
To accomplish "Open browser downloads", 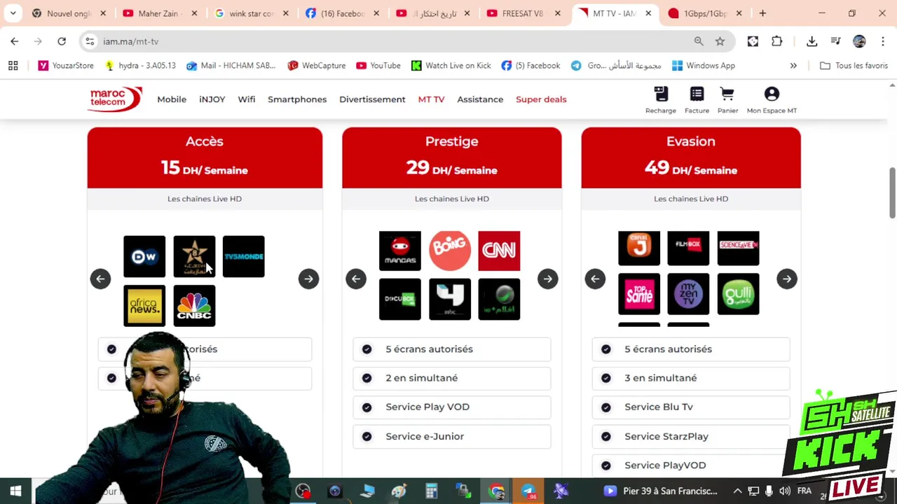I will pos(812,41).
